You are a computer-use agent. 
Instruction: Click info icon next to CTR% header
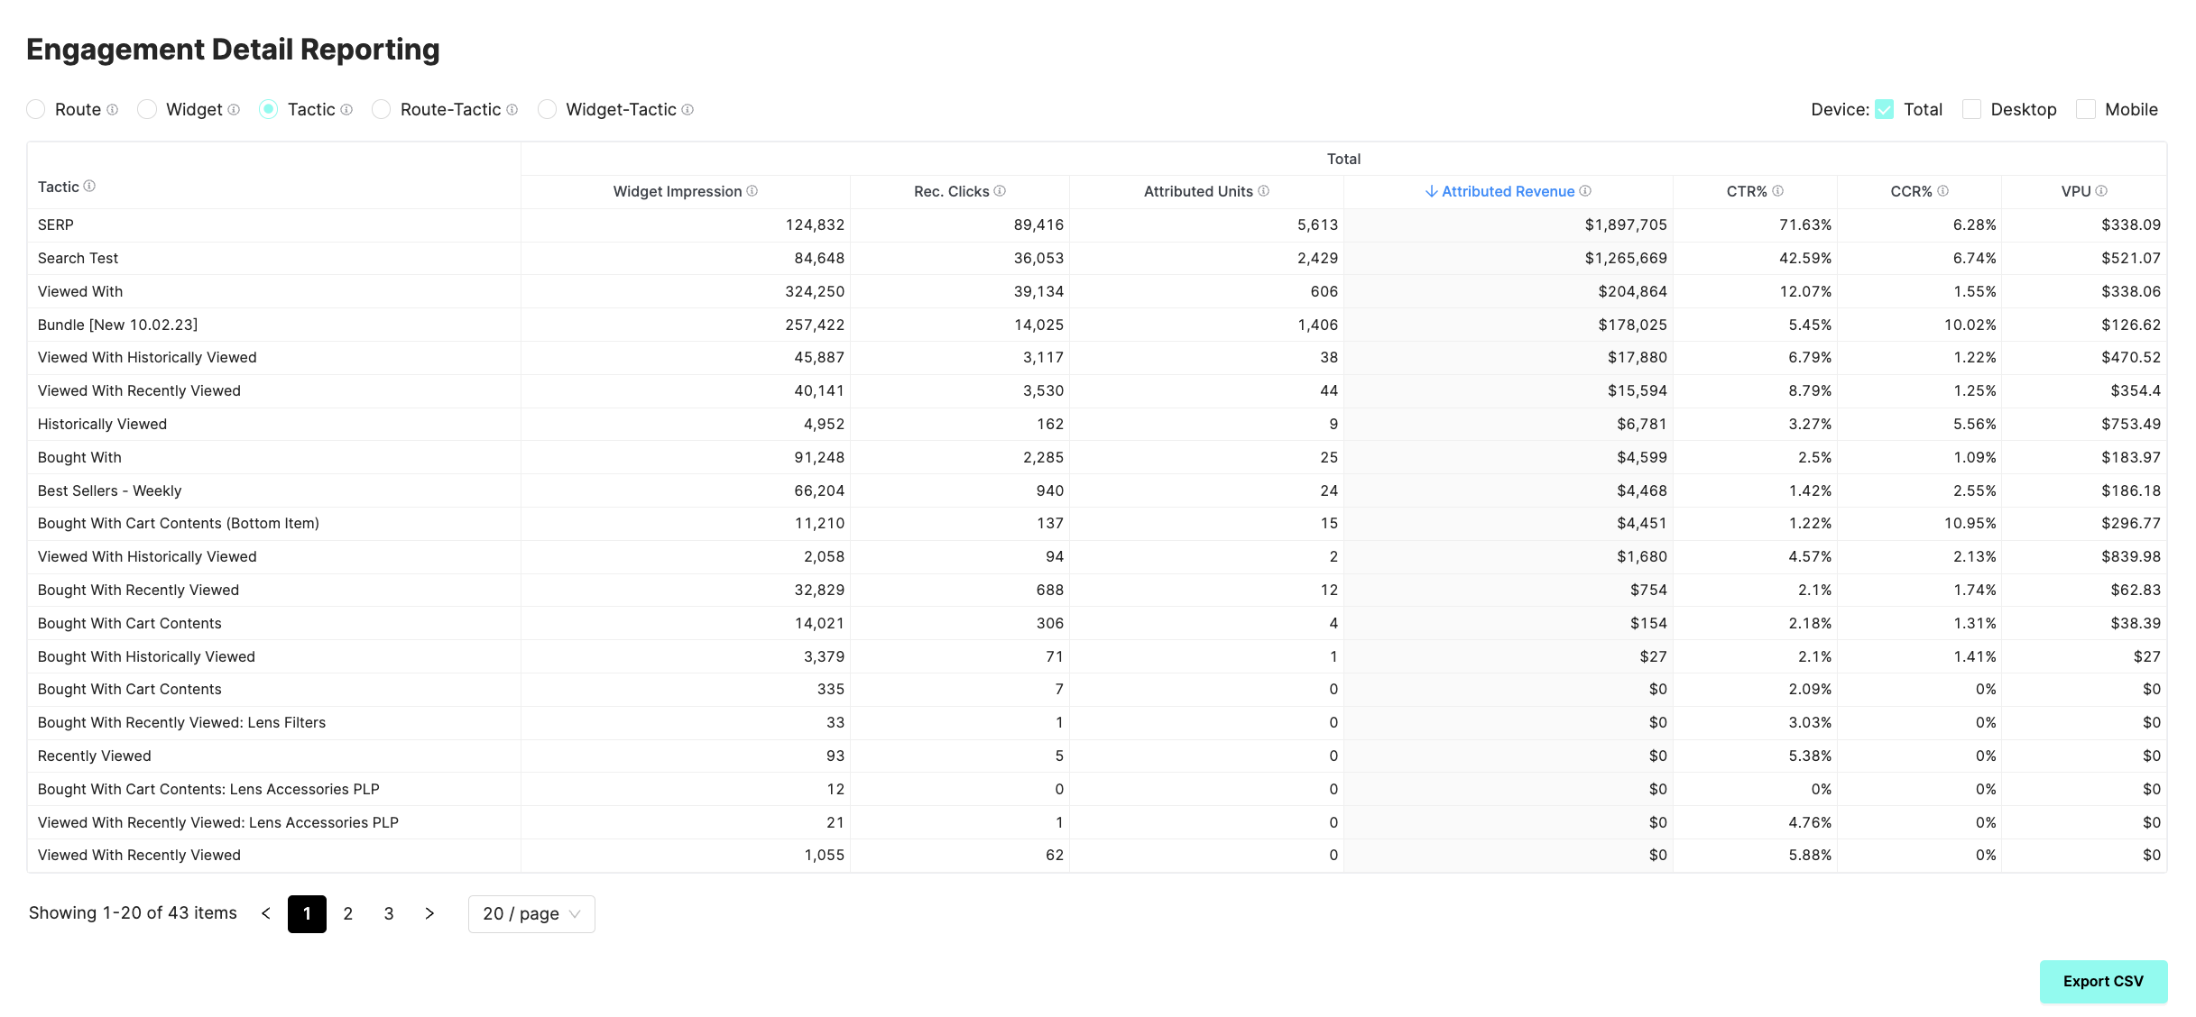coord(1777,191)
